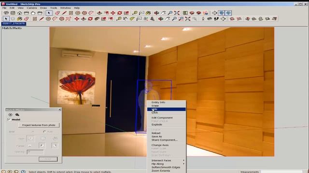Viewport: 309px width, 173px height.
Task: Select the Zoom Window tool icon
Action: (x=181, y=19)
